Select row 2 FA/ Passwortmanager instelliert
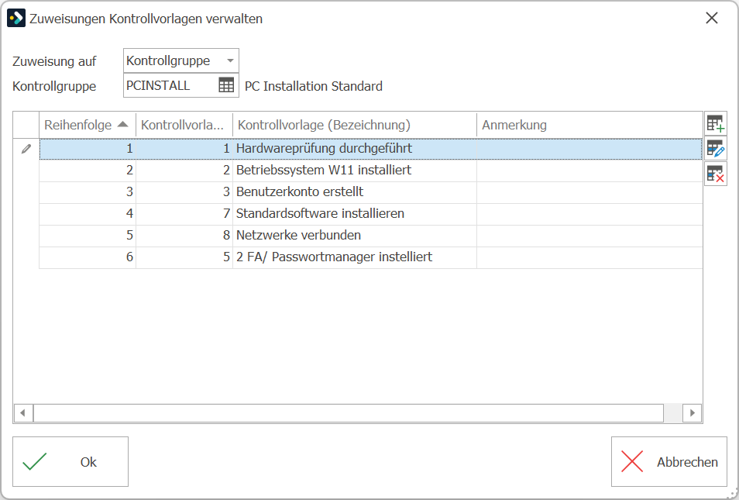The image size is (739, 500). 370,257
